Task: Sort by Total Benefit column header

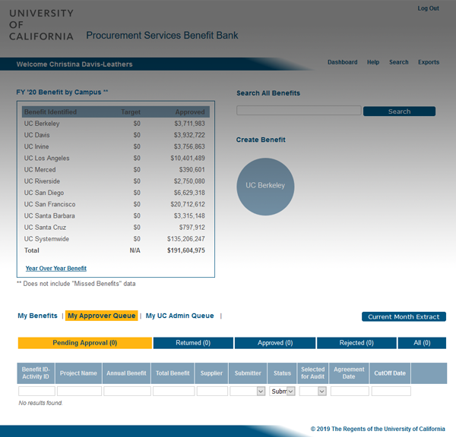Action: [x=173, y=373]
